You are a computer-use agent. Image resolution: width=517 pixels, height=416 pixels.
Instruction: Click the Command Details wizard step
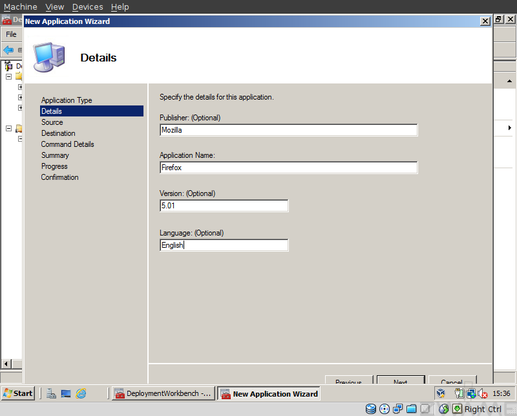[68, 144]
